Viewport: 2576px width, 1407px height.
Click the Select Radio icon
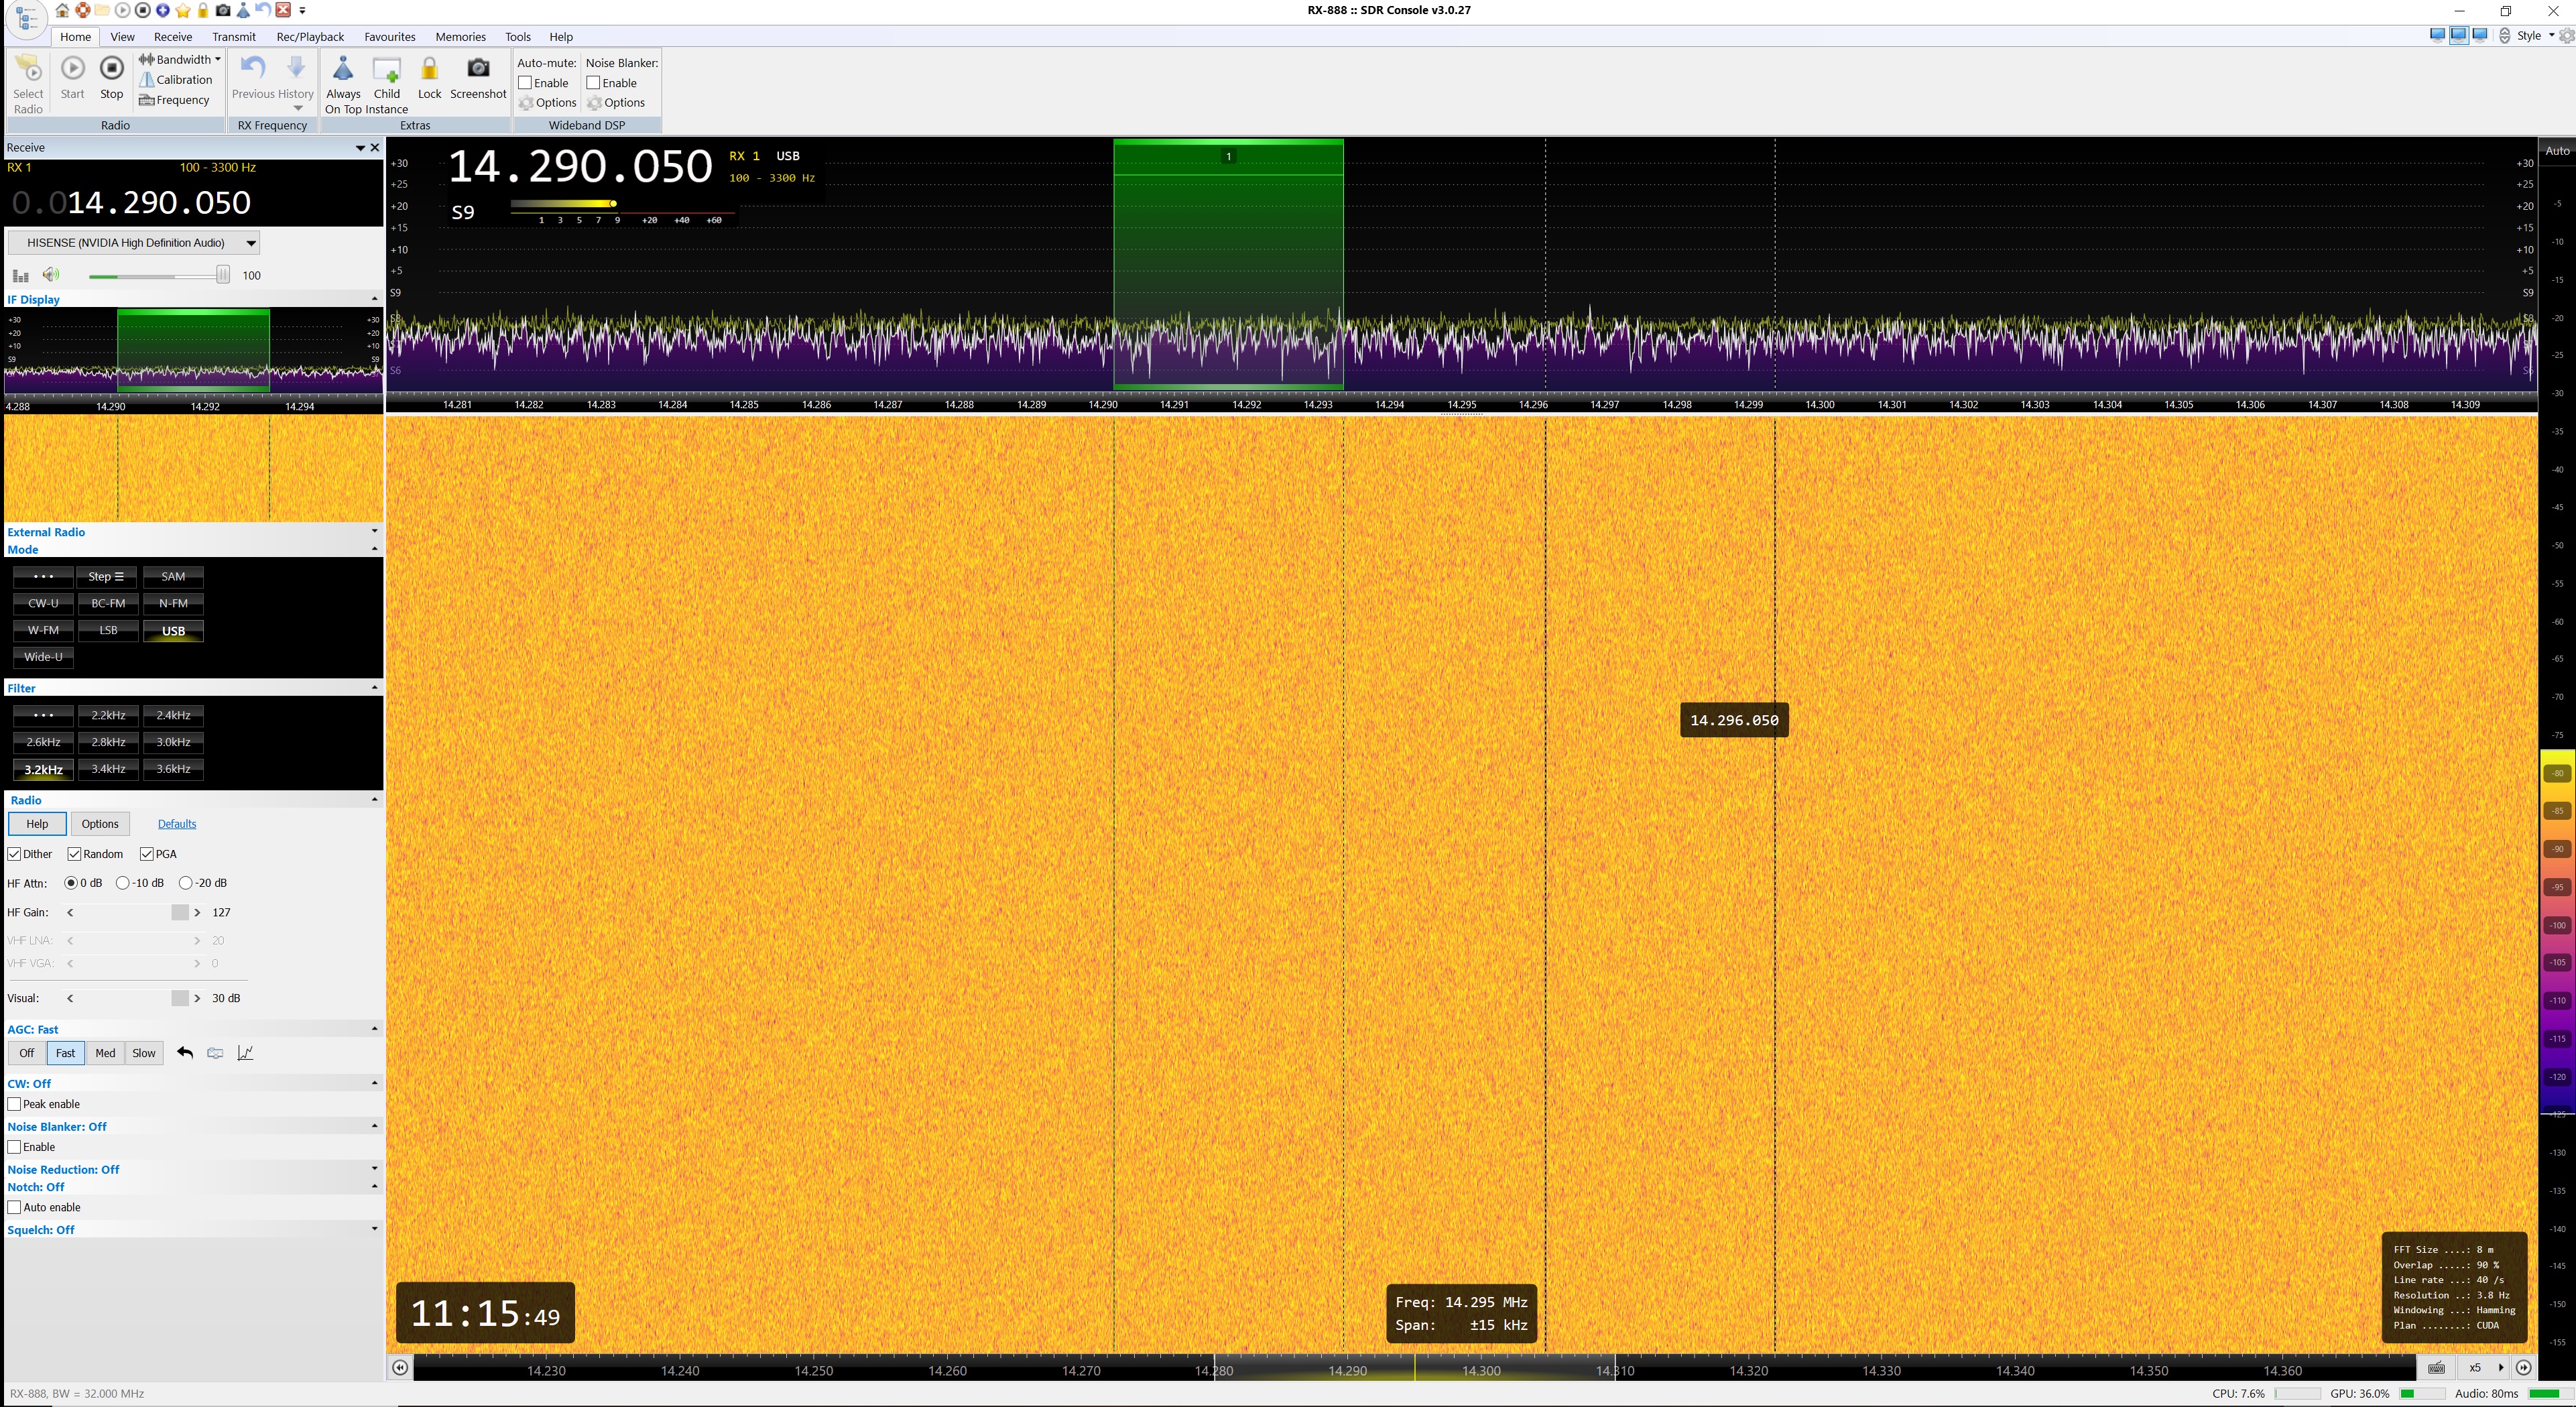pyautogui.click(x=28, y=69)
